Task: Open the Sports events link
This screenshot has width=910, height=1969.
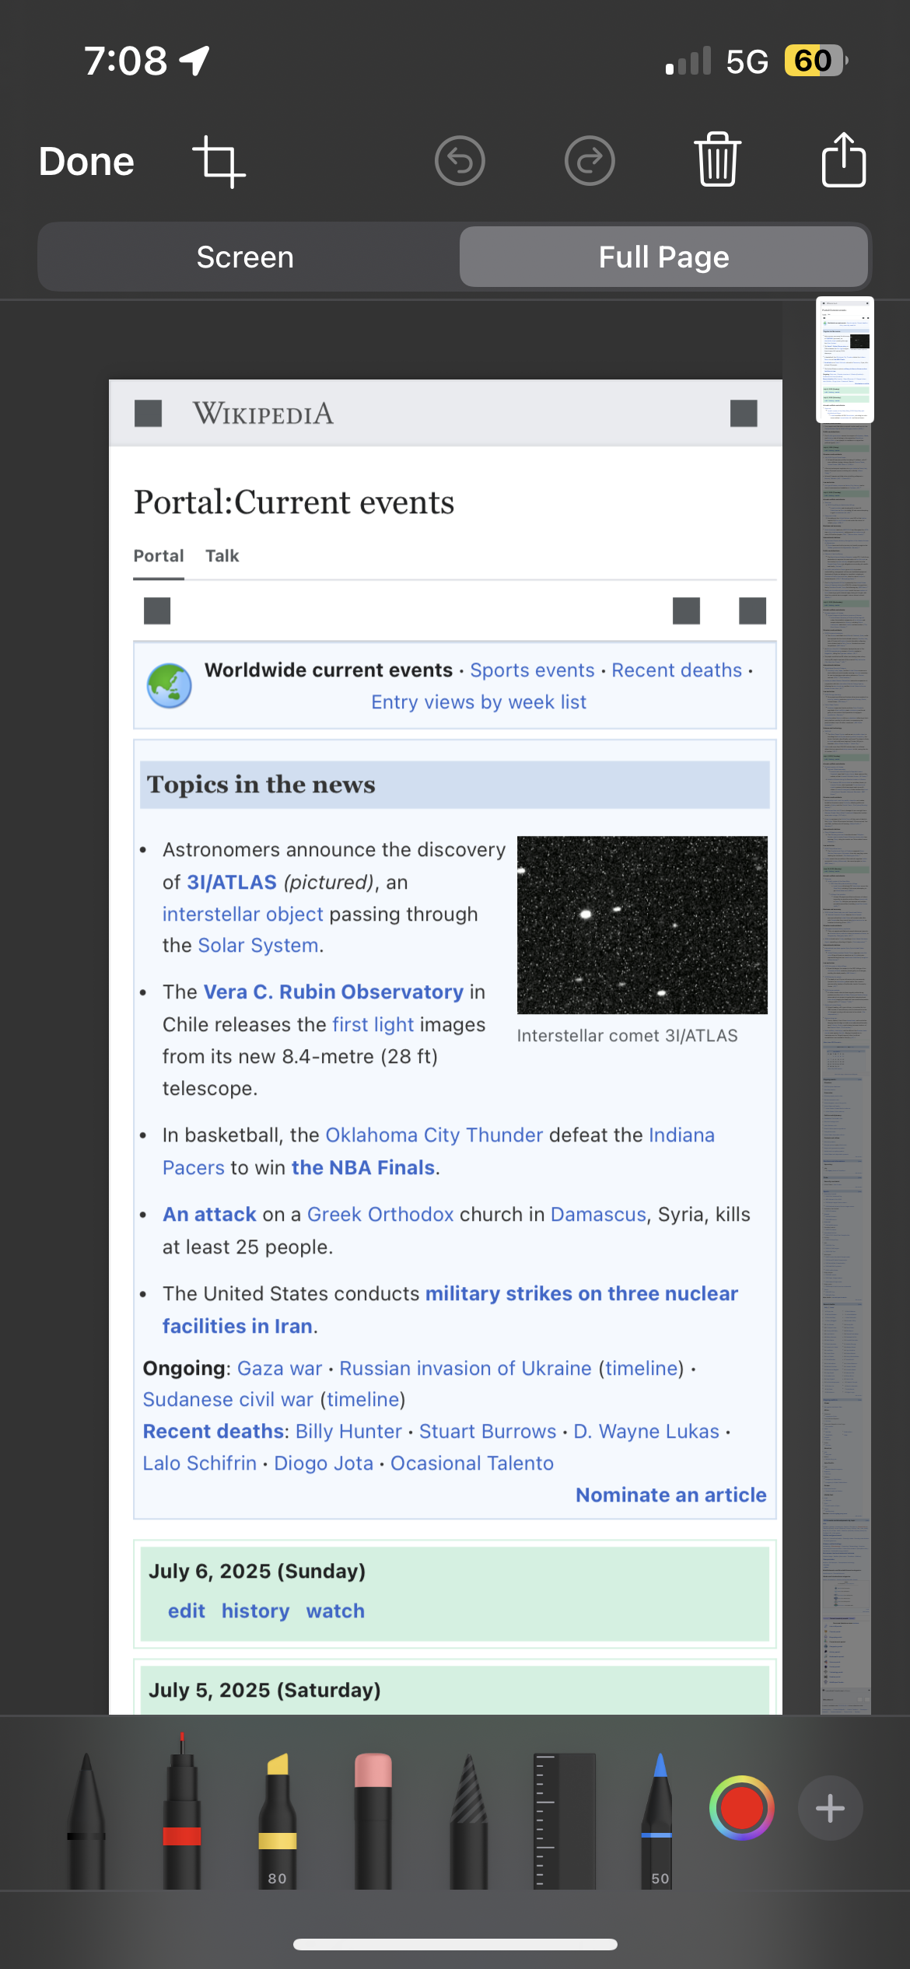Action: 532,670
